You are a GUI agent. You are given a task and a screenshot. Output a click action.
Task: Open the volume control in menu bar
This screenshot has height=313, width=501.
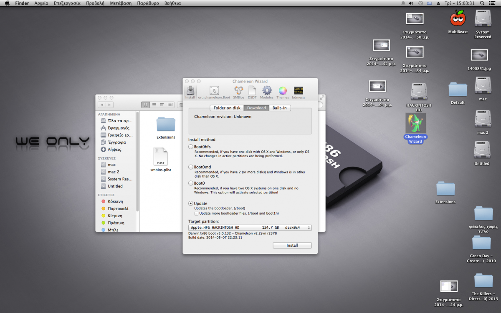coord(411,3)
